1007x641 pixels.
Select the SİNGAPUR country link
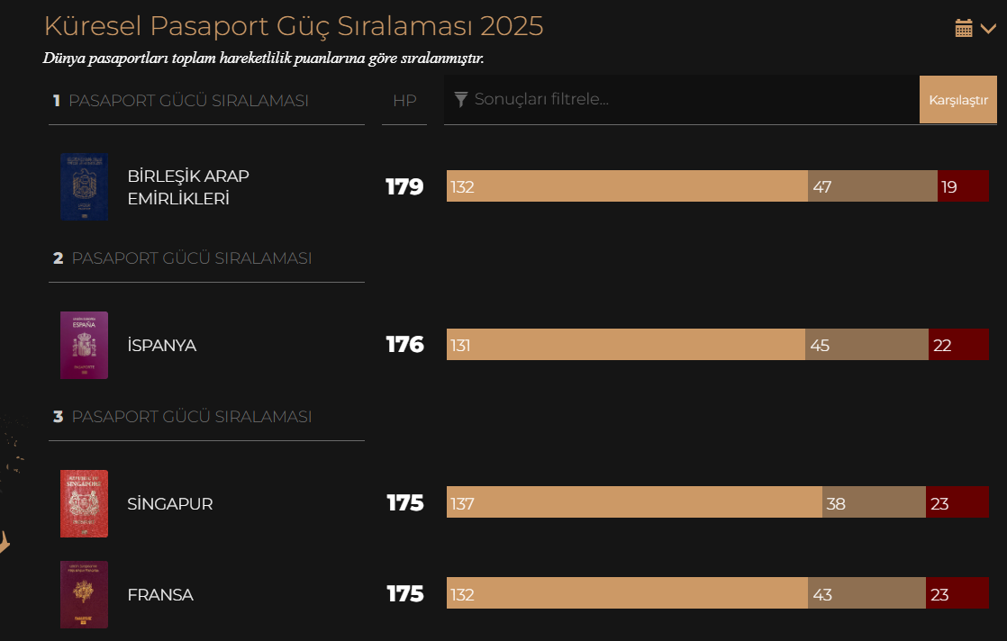pos(170,504)
